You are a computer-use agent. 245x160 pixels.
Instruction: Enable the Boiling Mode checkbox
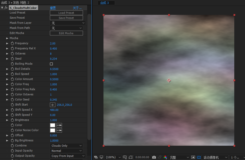[51, 64]
